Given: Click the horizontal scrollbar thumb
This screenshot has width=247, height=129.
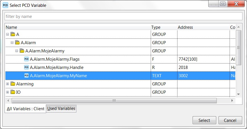Looking at the screenshot, I should (114, 101).
